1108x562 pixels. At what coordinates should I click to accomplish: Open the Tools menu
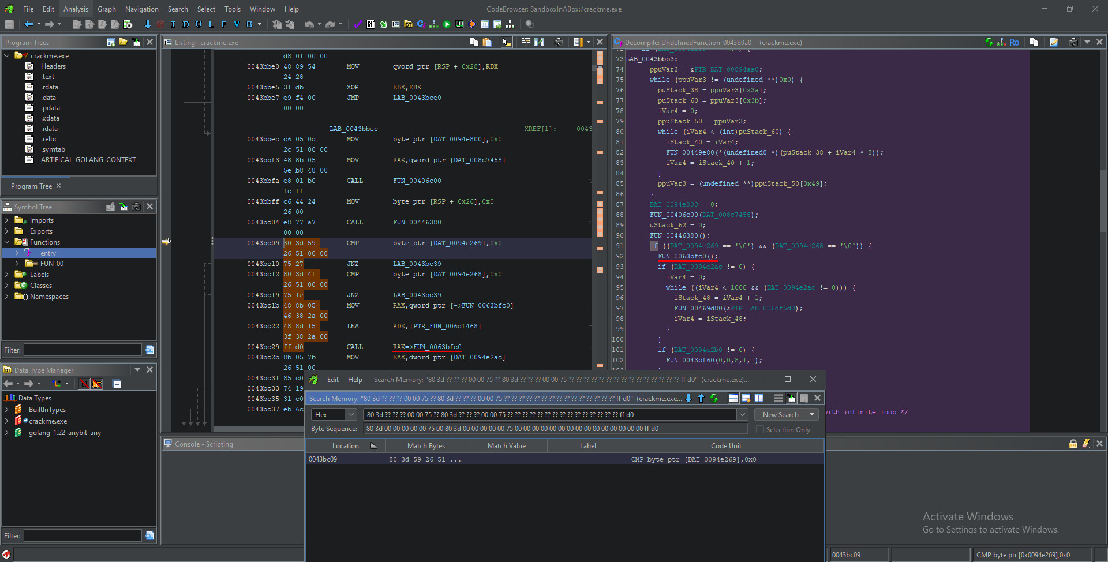point(233,9)
